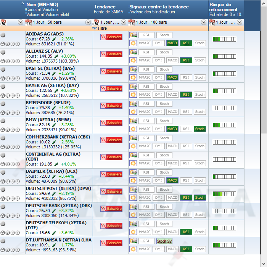267x267 pixels.
Task: Click the calendar icon in the first column header
Action: [x=3, y=22]
